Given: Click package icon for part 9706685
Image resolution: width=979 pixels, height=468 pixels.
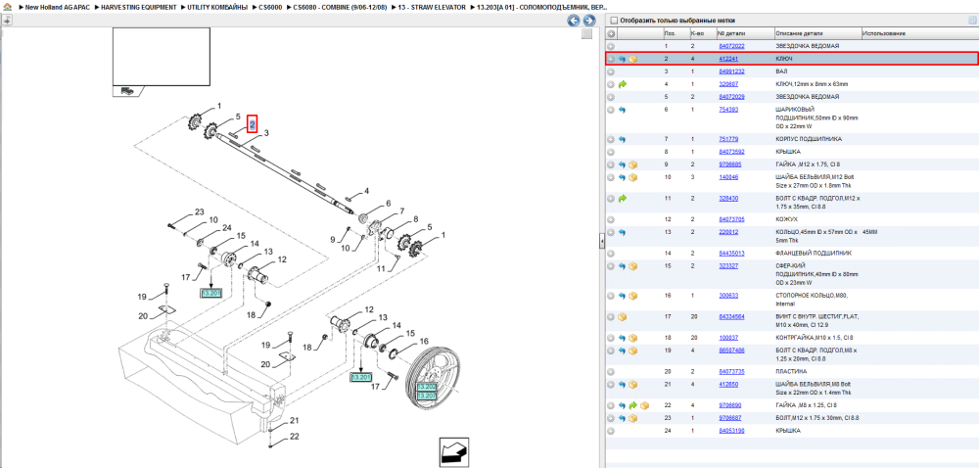Looking at the screenshot, I should (x=633, y=164).
